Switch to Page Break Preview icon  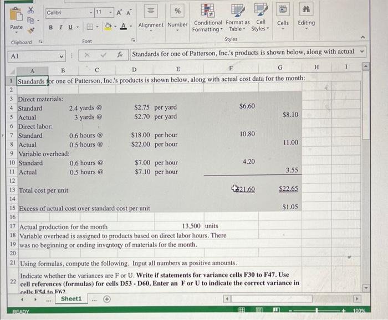pos(277,310)
